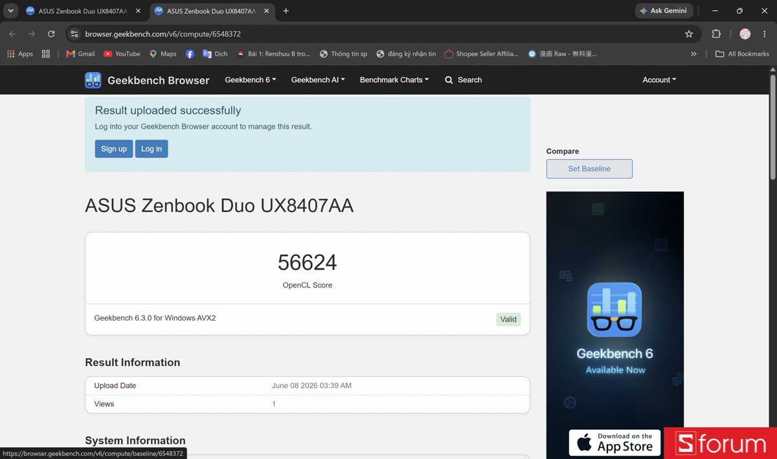Click the 56624 OpenCL score value
This screenshot has width=777, height=459.
(308, 262)
